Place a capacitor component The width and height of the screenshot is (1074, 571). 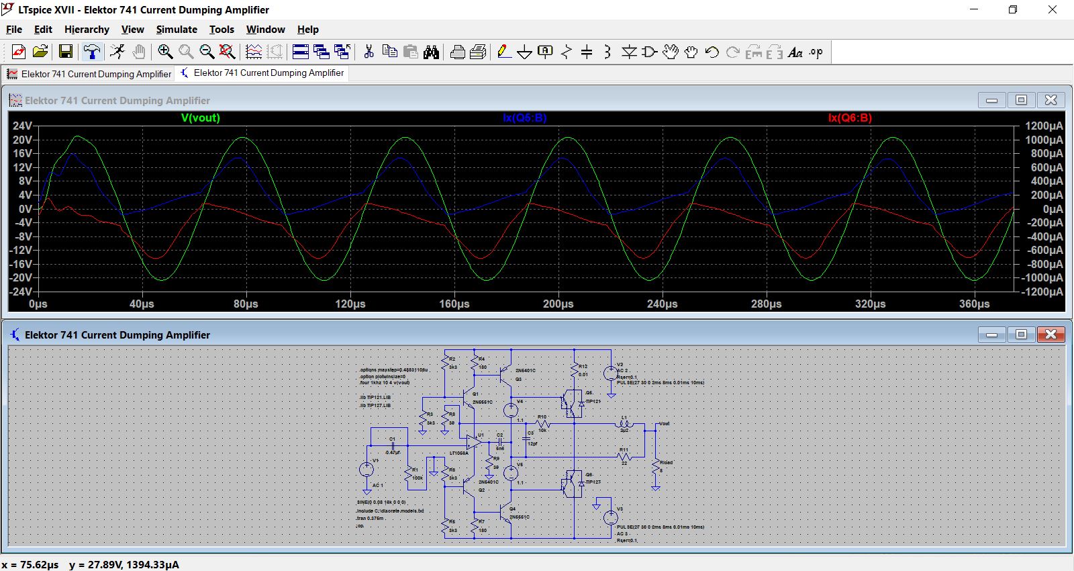(587, 52)
